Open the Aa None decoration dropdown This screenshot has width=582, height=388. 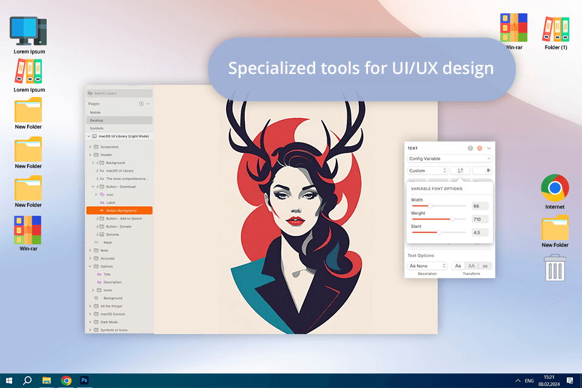click(x=427, y=266)
